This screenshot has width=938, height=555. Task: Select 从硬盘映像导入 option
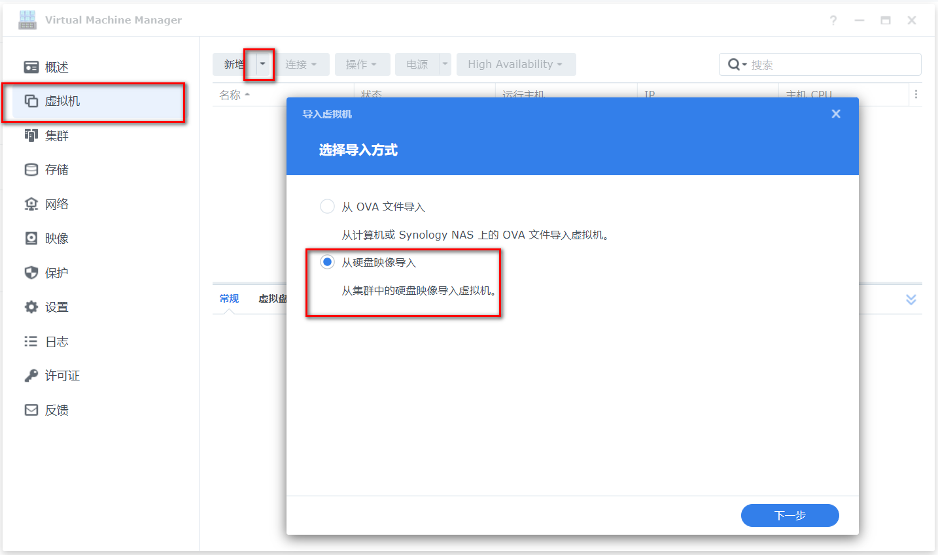pos(327,261)
